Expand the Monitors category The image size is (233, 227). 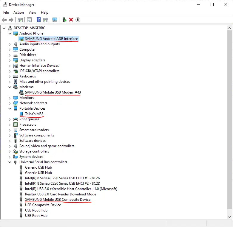[10, 98]
